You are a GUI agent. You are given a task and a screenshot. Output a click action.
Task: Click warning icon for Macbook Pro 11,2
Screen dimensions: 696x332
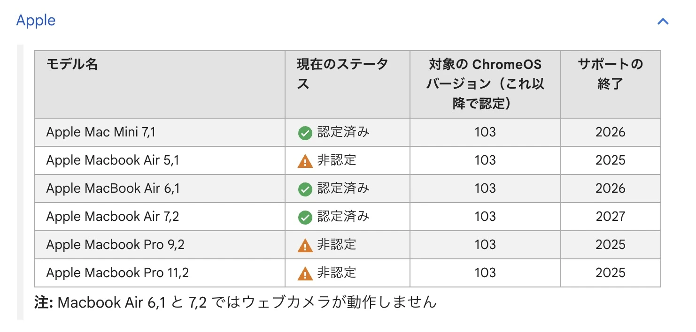(305, 273)
